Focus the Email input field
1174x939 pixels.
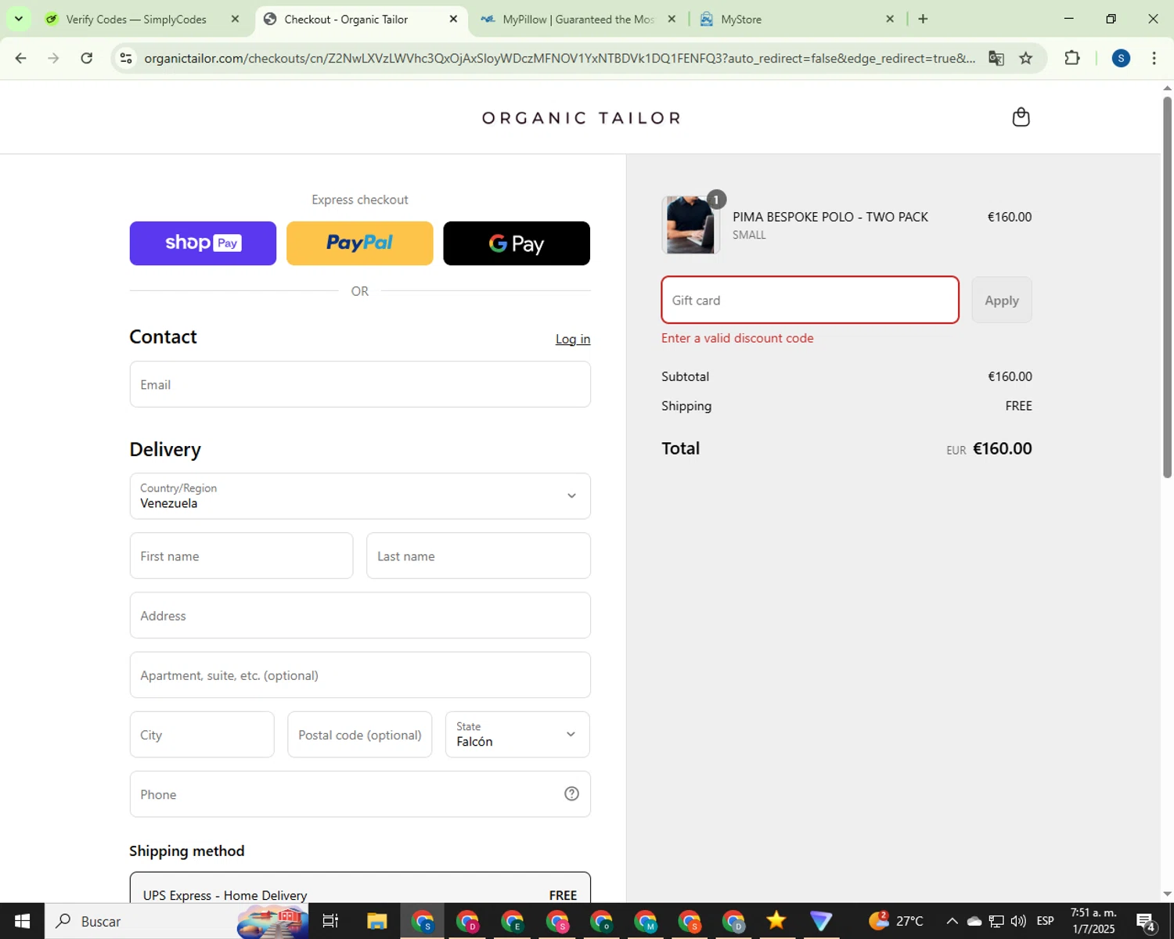pyautogui.click(x=360, y=384)
